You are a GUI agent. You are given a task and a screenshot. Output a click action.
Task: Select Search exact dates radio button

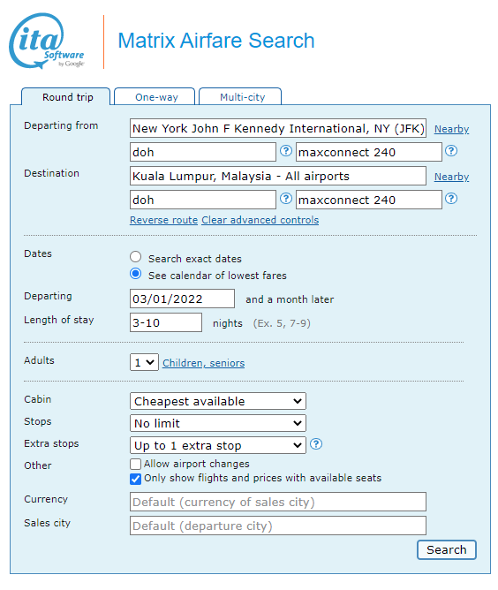[135, 257]
